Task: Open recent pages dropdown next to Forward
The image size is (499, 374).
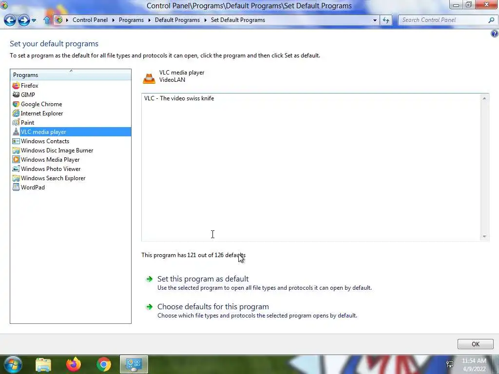Action: coord(34,20)
